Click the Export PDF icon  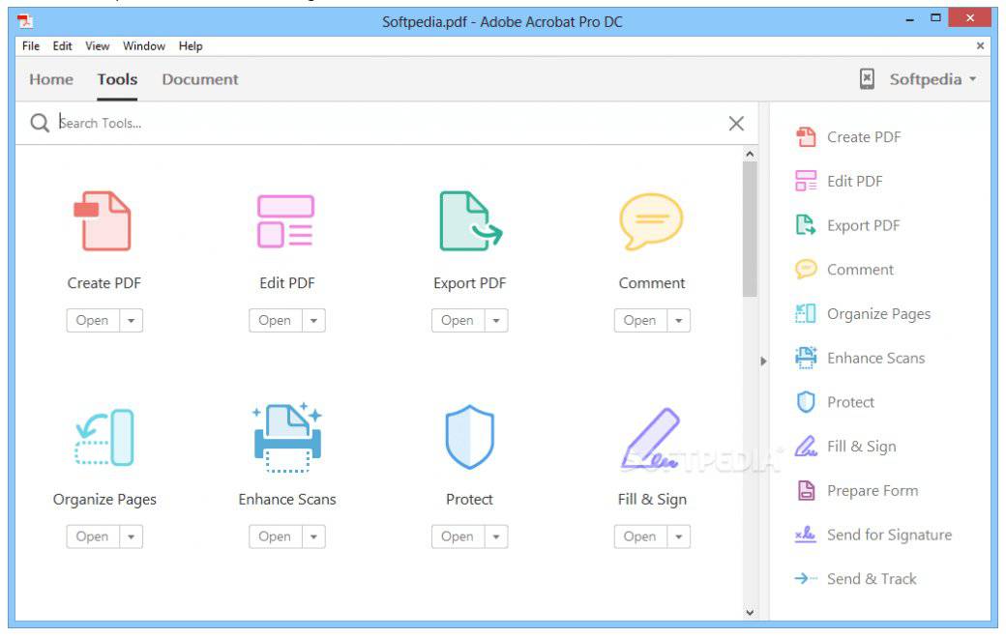tap(469, 220)
